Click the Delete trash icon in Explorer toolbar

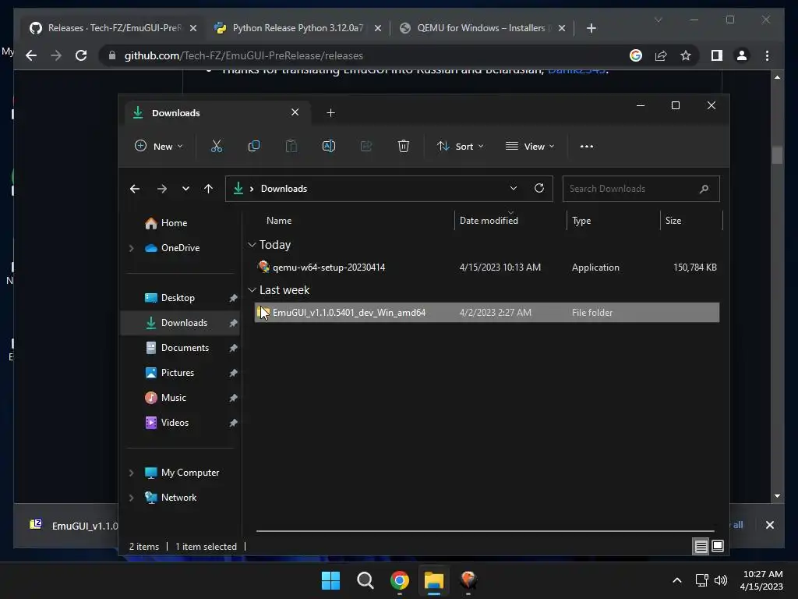[x=403, y=146]
